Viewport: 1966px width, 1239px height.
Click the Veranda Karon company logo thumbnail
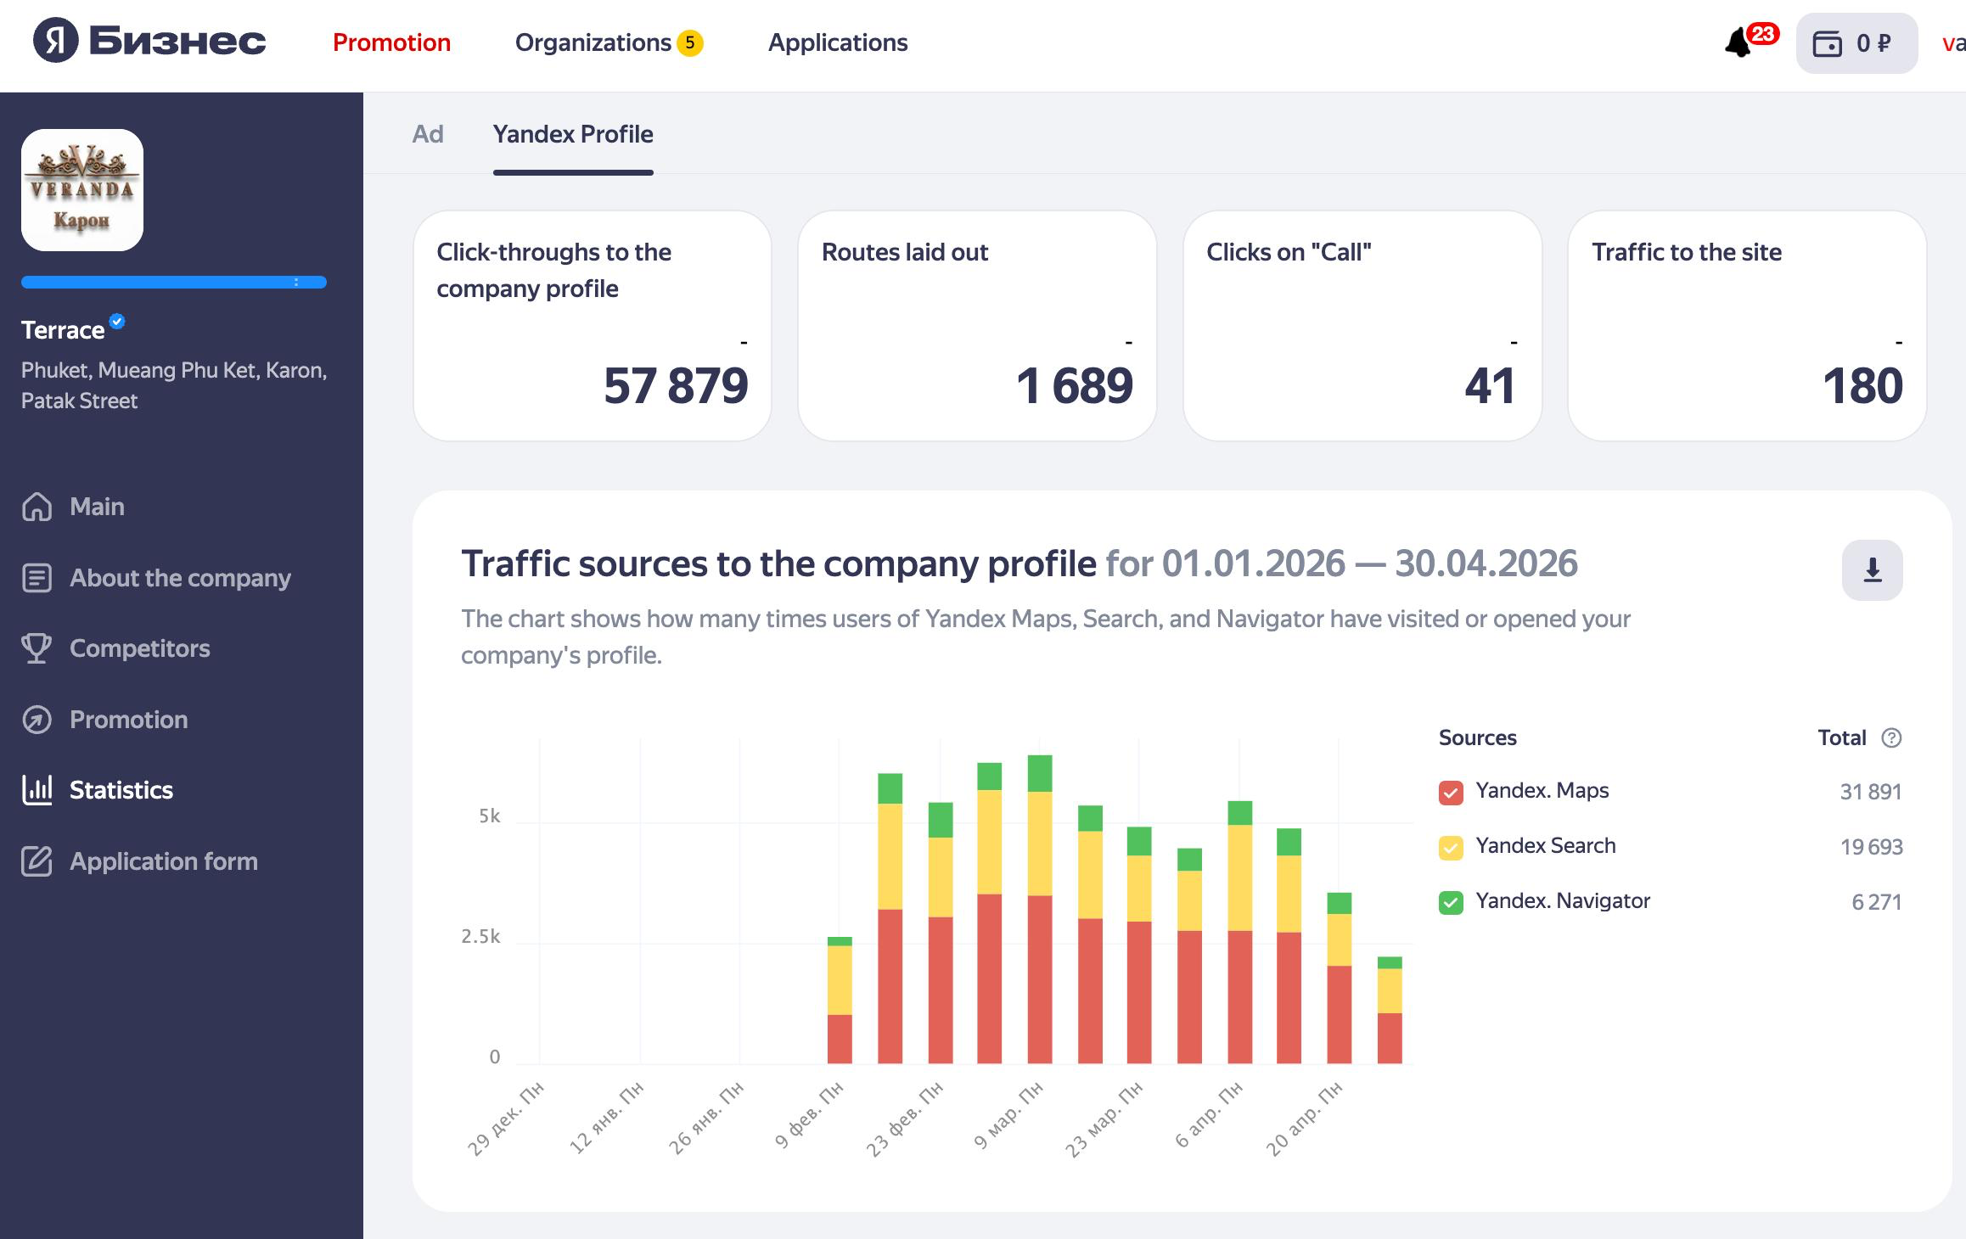click(82, 190)
